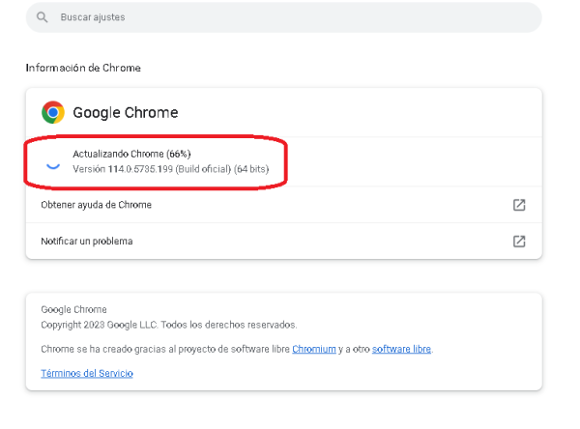
Task: Focus the Buscar ajustes search field
Action: point(283,17)
